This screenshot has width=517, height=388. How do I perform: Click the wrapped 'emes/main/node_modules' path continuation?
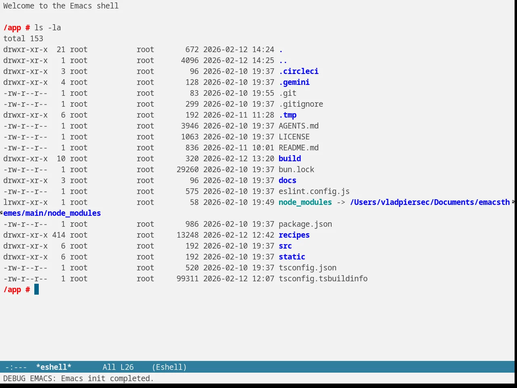tap(52, 213)
